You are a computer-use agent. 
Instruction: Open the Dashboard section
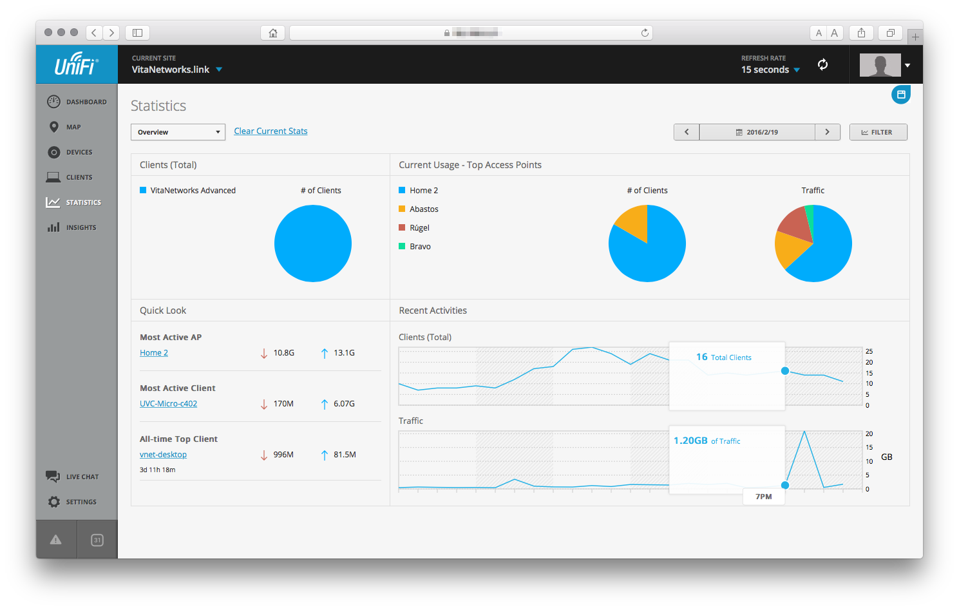click(77, 102)
